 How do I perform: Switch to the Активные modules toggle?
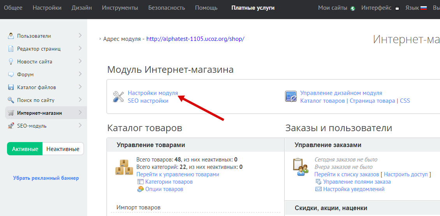click(x=25, y=149)
